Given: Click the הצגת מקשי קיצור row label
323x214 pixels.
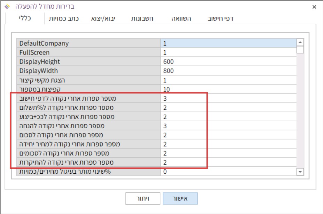Looking at the screenshot, I should pyautogui.click(x=88, y=80).
